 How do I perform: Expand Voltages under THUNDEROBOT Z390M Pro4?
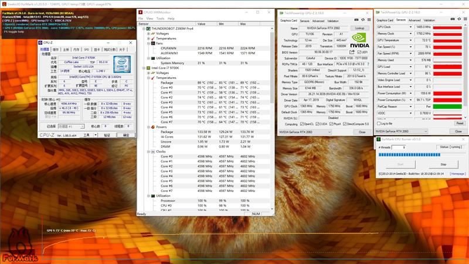point(149,33)
